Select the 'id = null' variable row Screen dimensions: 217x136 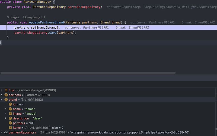point(108,104)
